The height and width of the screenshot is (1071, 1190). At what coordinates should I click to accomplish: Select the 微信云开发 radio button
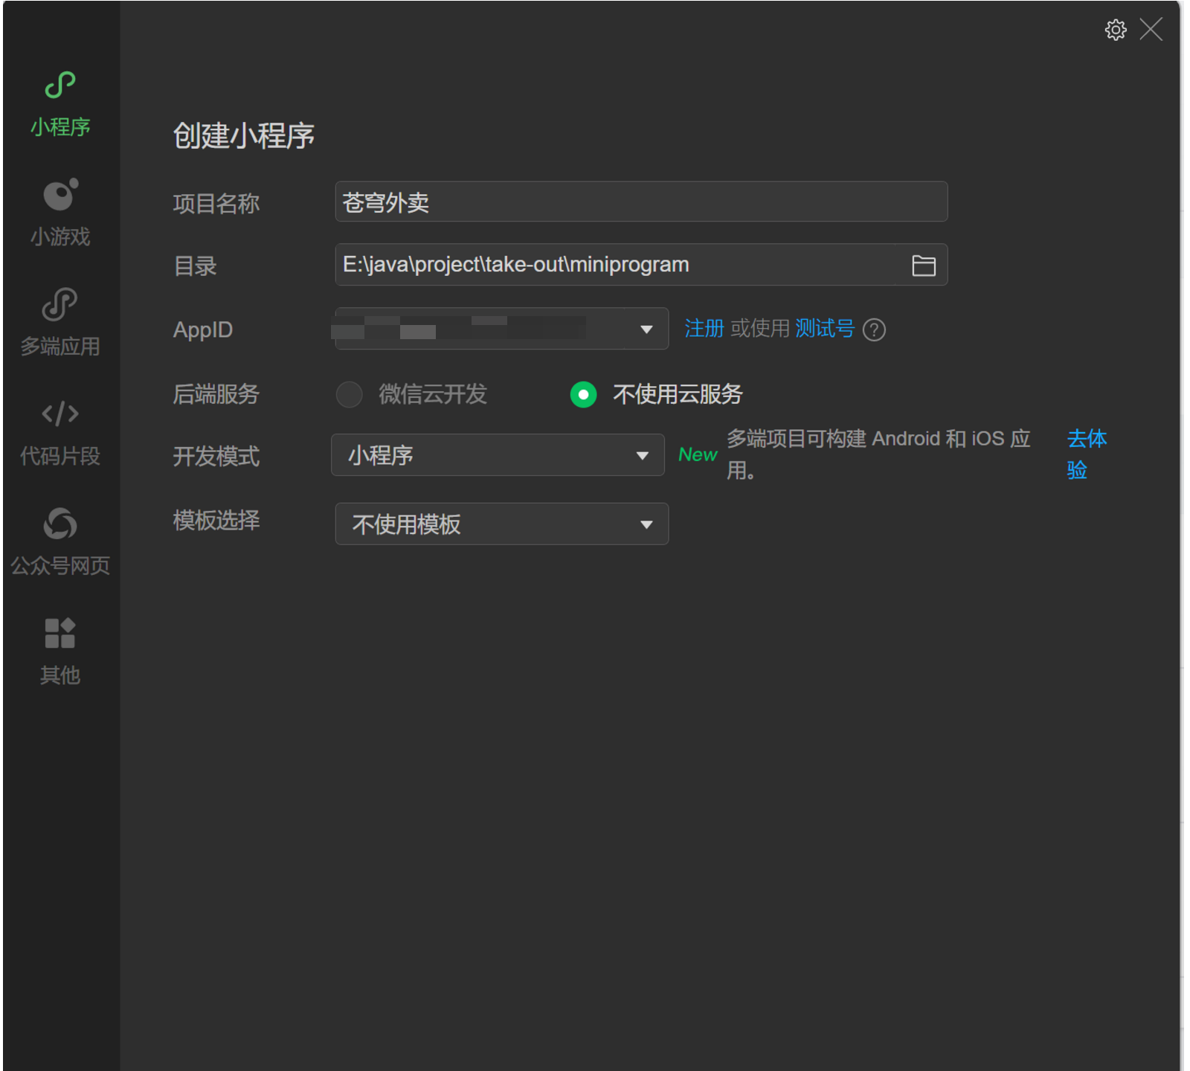click(349, 394)
